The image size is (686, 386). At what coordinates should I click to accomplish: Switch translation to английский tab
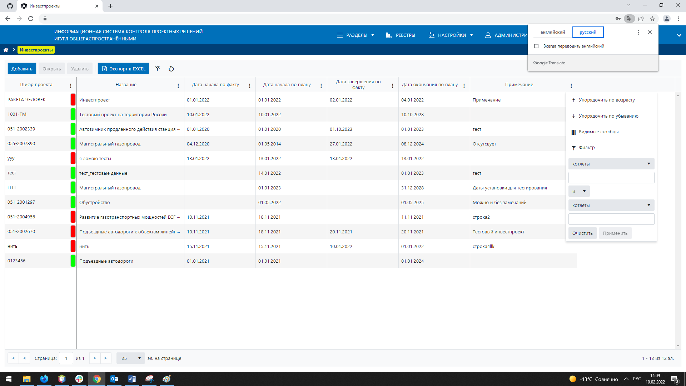552,32
